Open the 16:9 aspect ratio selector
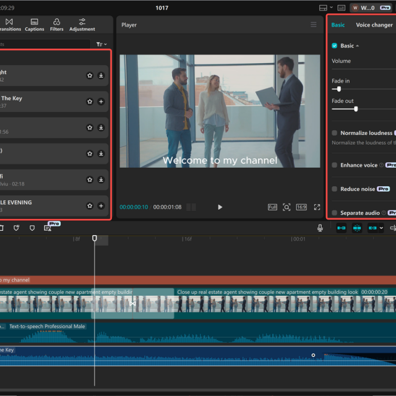 point(301,207)
